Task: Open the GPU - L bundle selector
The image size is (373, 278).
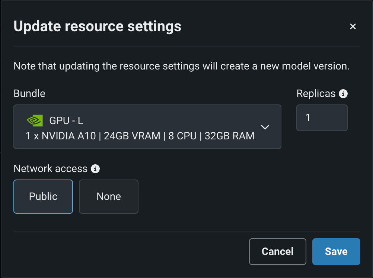Action: (147, 127)
